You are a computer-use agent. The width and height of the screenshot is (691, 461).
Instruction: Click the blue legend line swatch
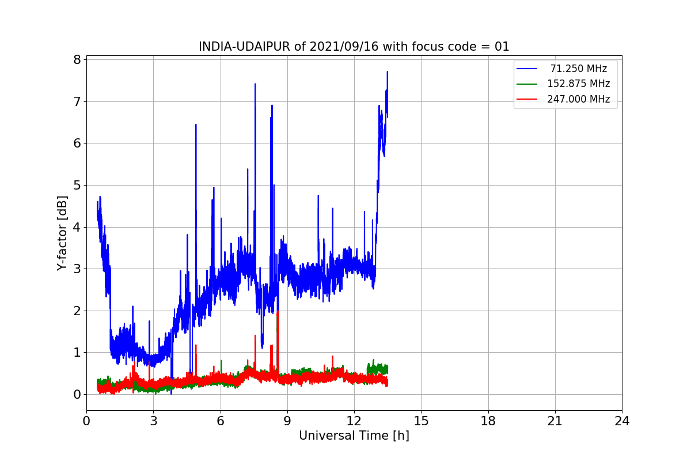point(527,69)
